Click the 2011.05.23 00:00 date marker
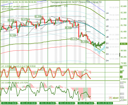This screenshot has width=128, height=105. click(9, 103)
